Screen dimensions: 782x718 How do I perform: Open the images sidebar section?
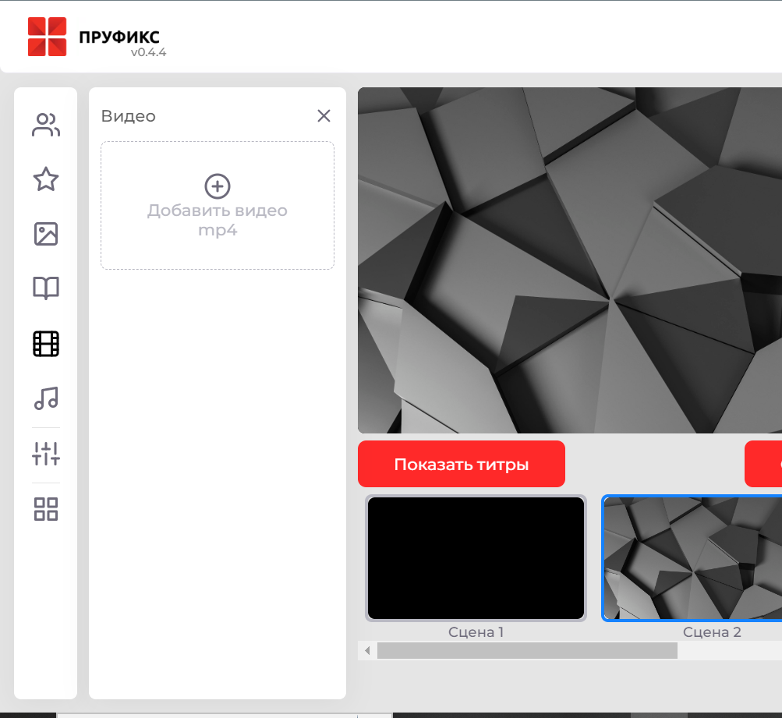[46, 234]
